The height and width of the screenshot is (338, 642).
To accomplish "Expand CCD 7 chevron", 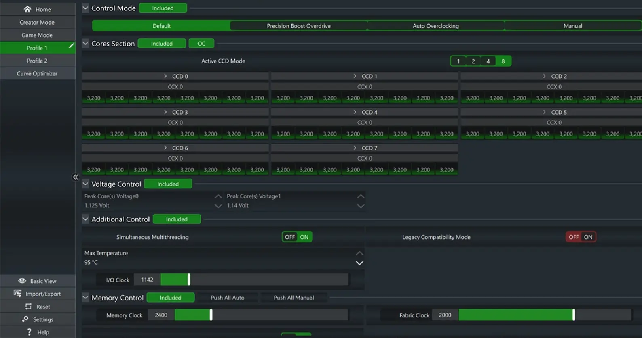I will click(x=355, y=148).
